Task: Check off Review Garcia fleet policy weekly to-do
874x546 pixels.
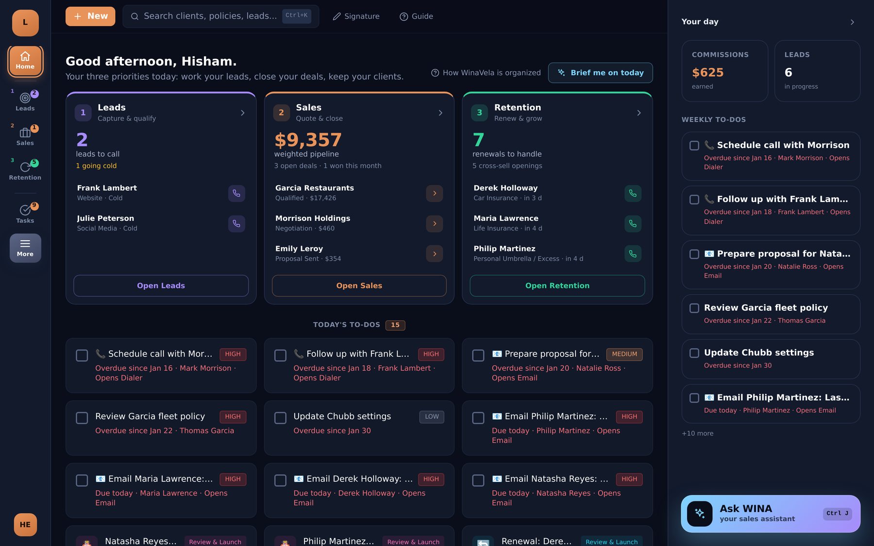Action: tap(694, 308)
